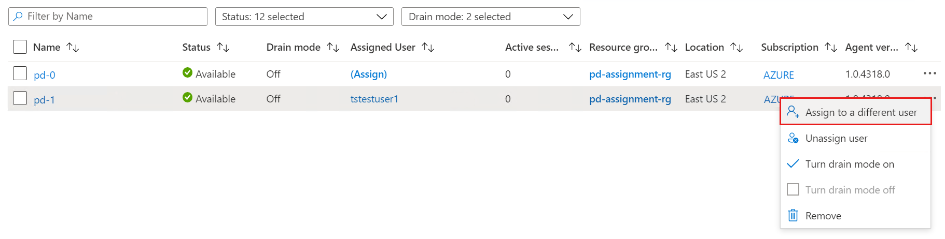Sort the Assigned User column
Image resolution: width=945 pixels, height=239 pixels.
coord(428,48)
